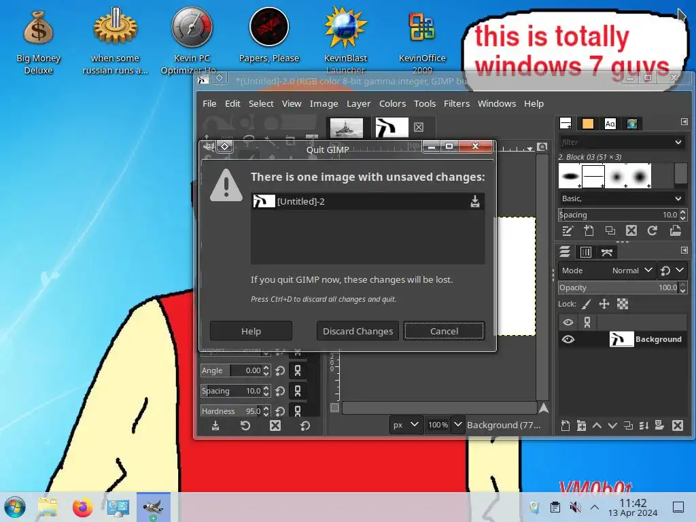
Task: Duplicate this brush icon
Action: (x=610, y=231)
